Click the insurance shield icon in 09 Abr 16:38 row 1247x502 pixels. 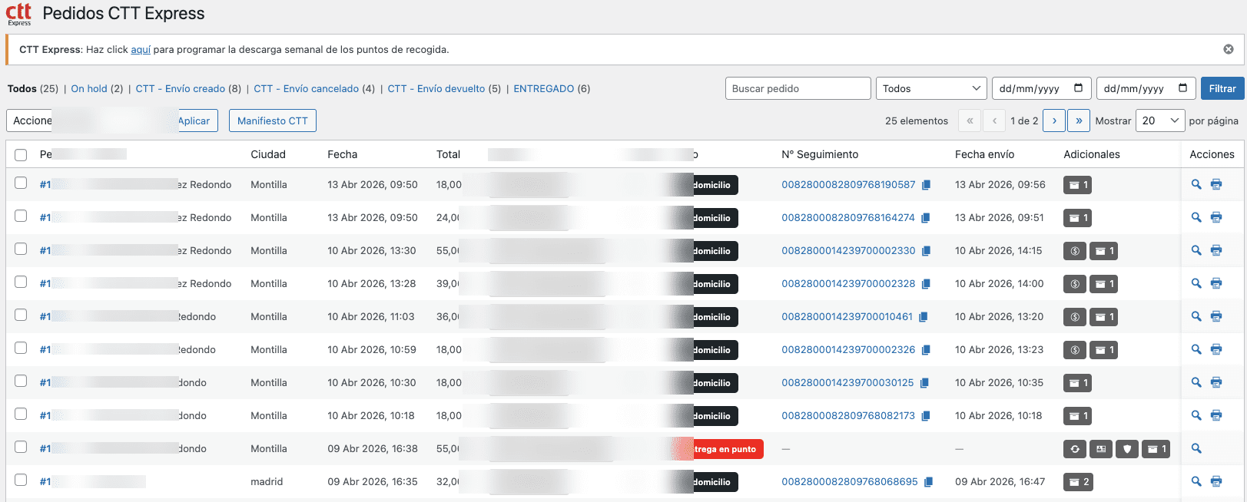coord(1127,449)
